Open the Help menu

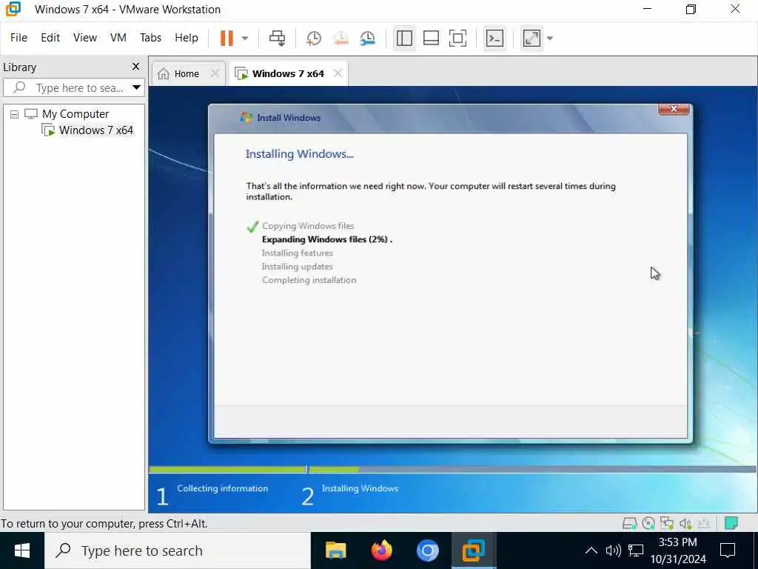186,38
